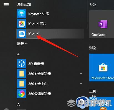Click the app list scrollbar
114x110 pixels.
coord(87,14)
